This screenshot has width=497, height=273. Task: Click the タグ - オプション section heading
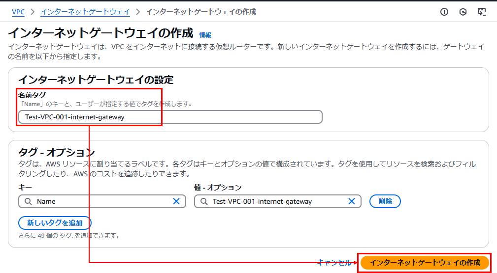tap(57, 152)
